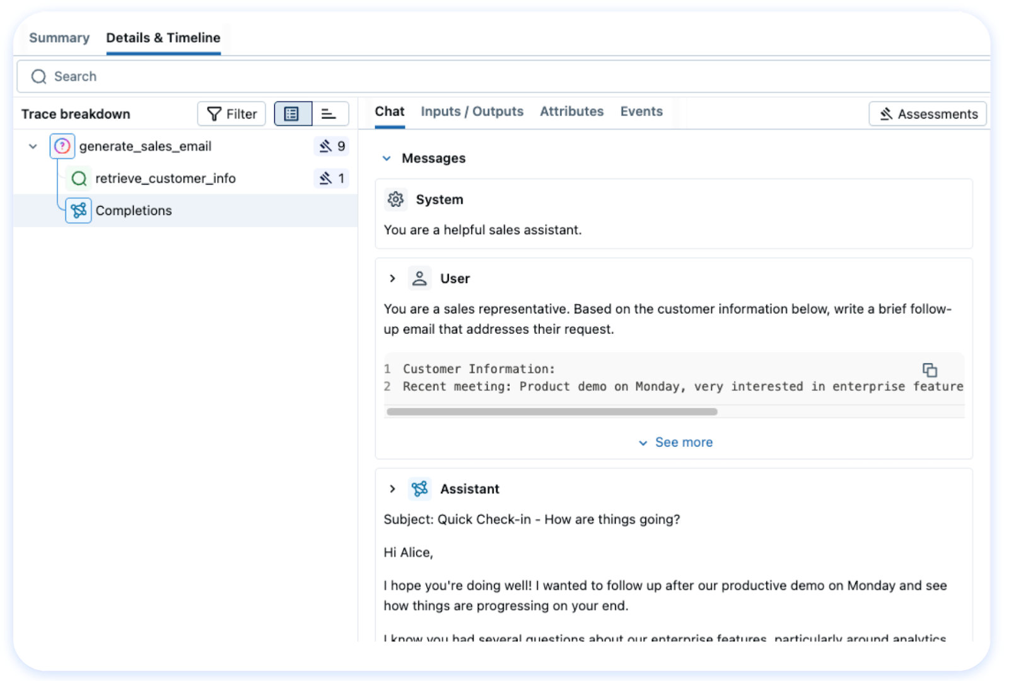Viewport: 1009px width, 681px height.
Task: Click the System message gear icon
Action: pos(396,200)
